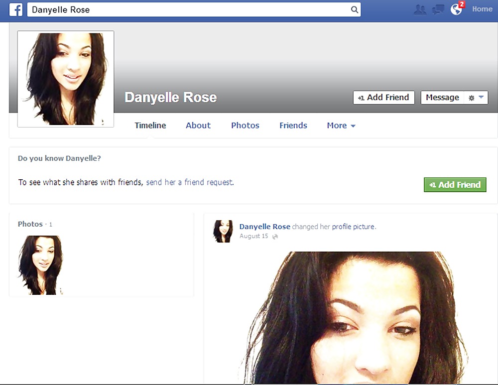The image size is (498, 385).
Task: Focus the search field containing Danyelle Rose
Action: click(x=189, y=9)
